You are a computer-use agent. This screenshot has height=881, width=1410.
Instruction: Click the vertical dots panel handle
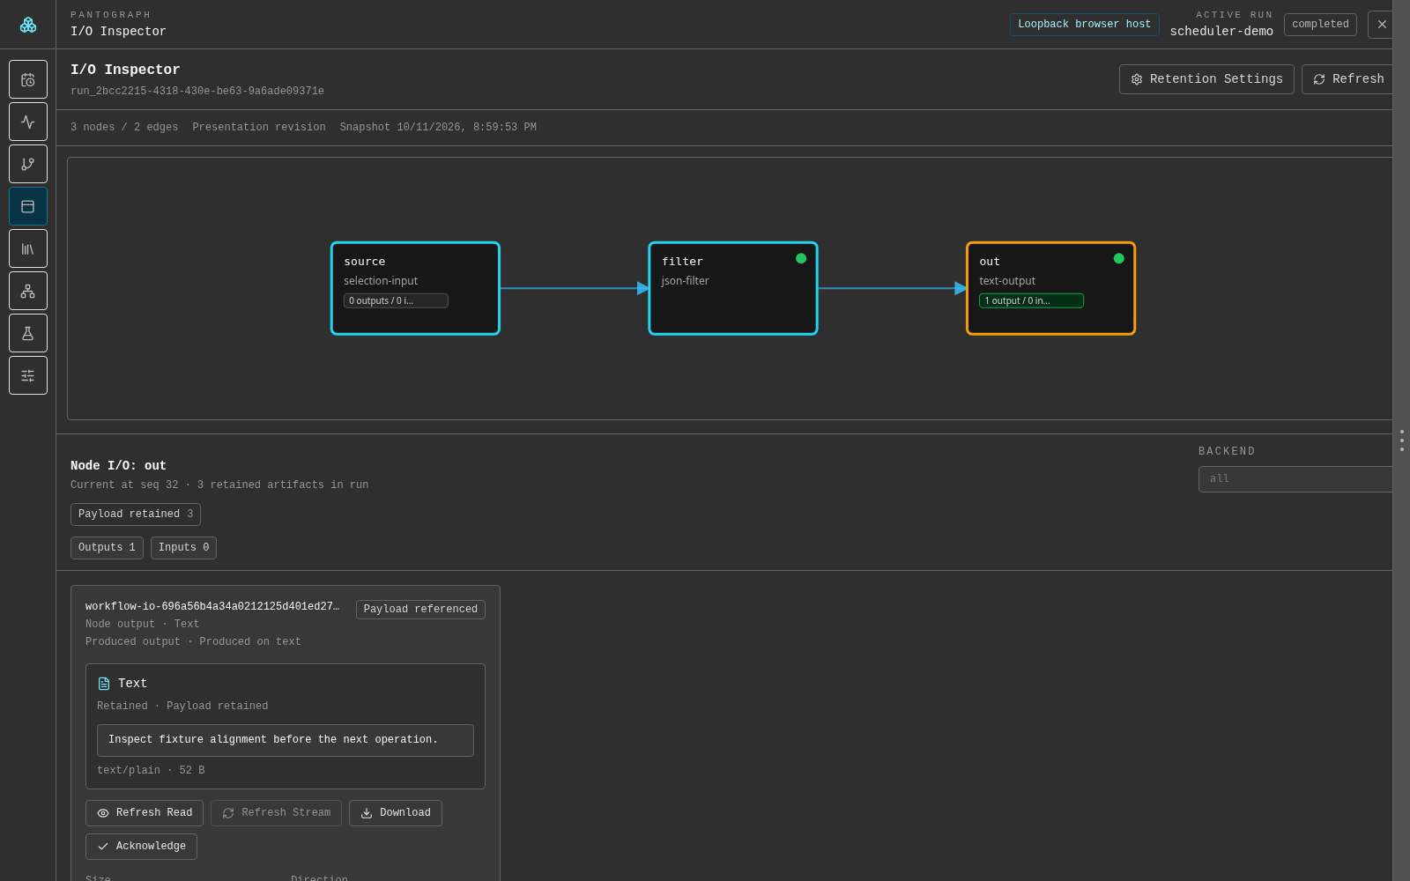tap(1401, 440)
